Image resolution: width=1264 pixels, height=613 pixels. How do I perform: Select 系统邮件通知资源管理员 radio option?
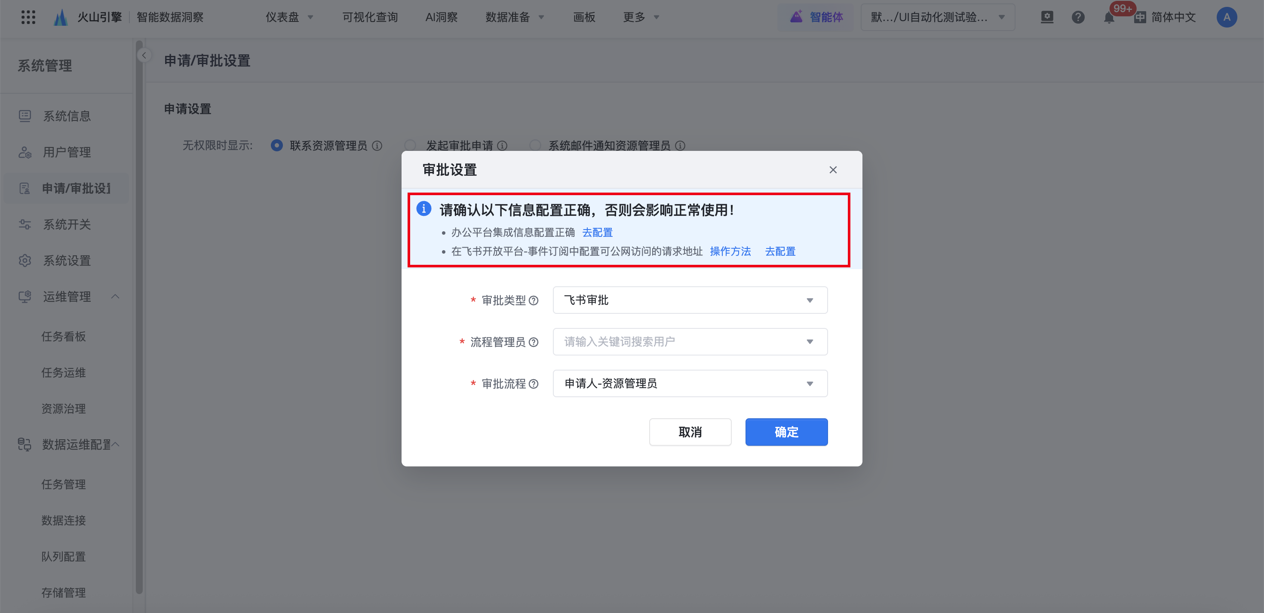point(535,146)
